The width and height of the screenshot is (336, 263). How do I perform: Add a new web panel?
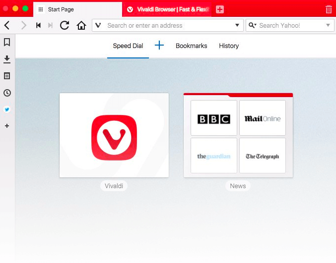[7, 126]
